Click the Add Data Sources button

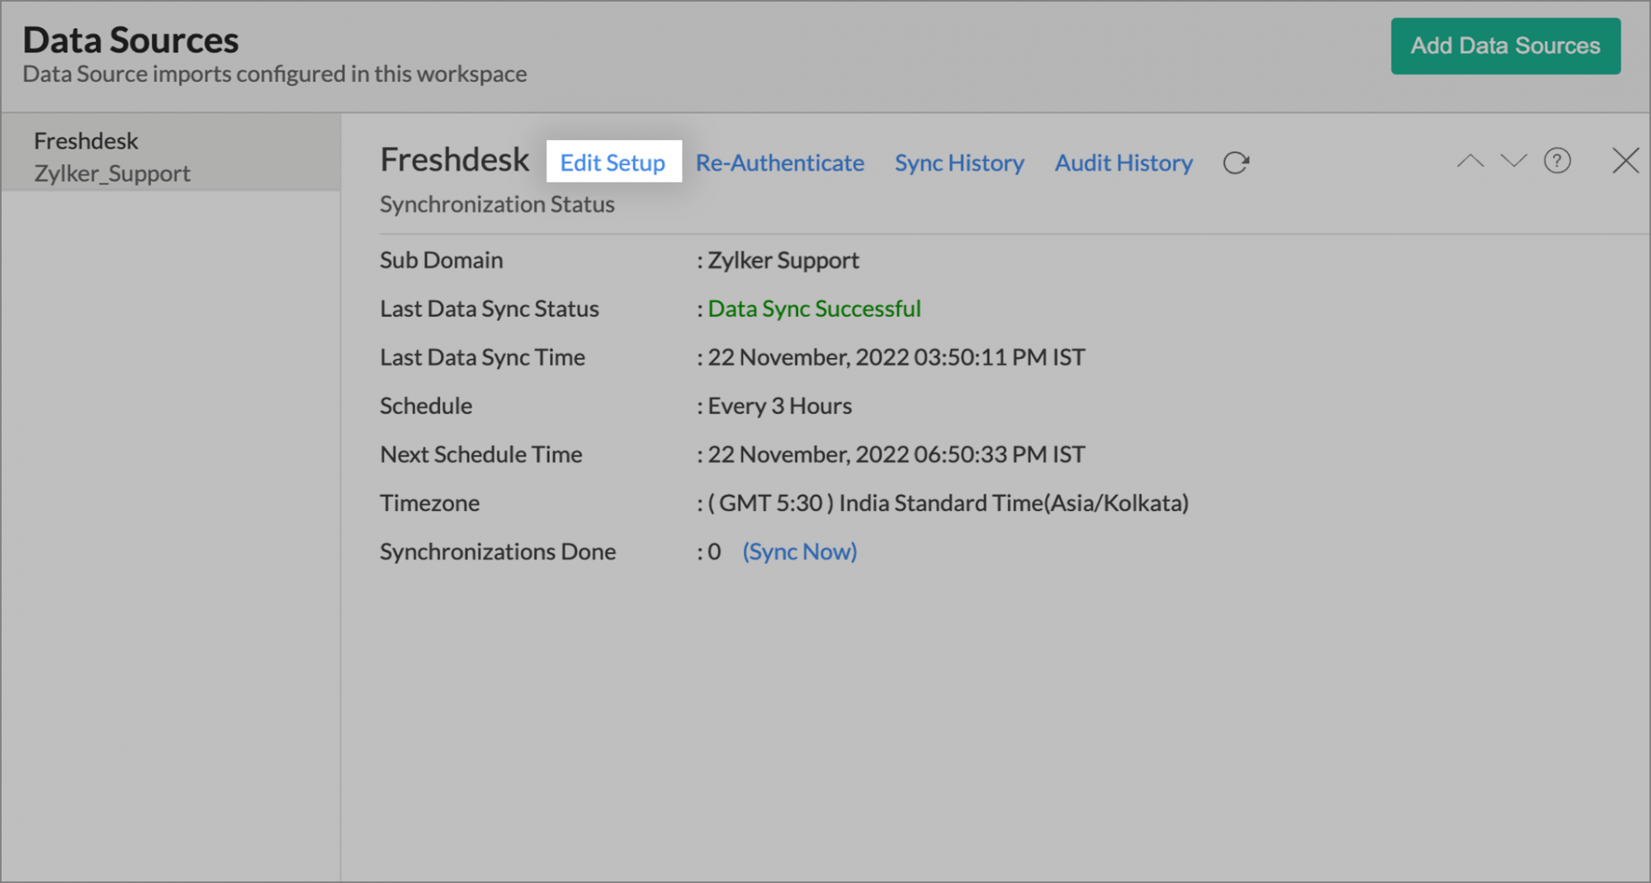click(x=1506, y=46)
